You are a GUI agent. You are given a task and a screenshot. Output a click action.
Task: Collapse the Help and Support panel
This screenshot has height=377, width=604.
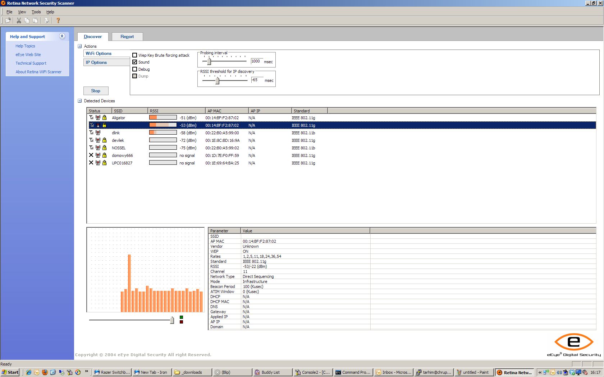62,36
